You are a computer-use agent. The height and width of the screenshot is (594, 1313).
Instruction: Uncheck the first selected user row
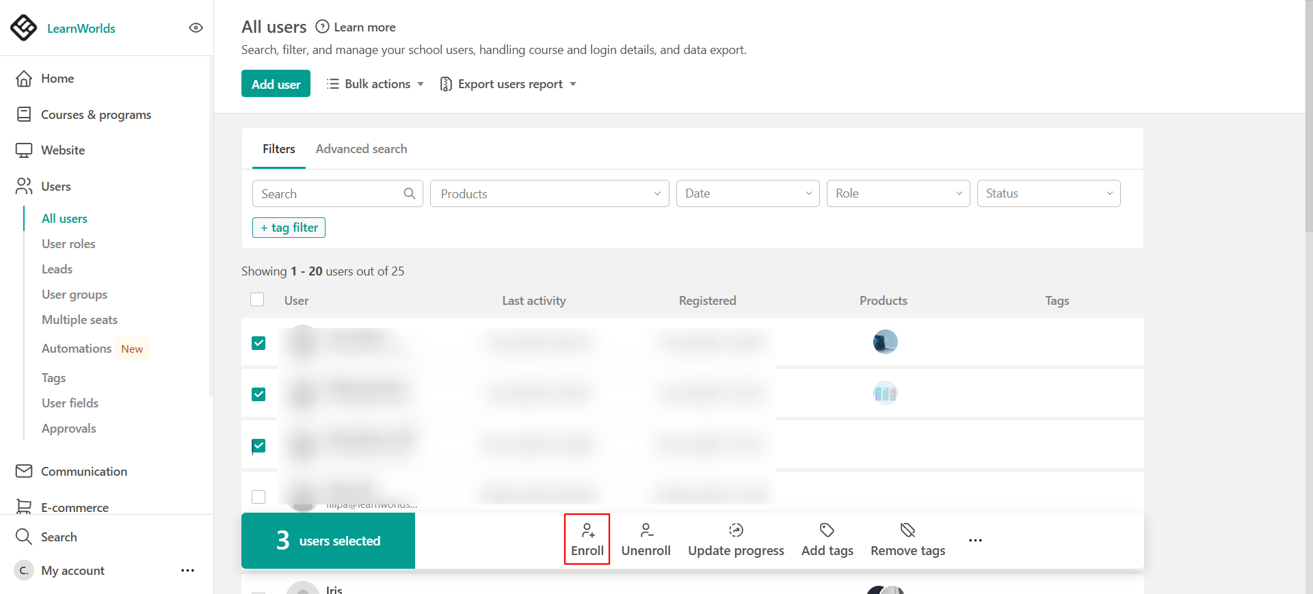258,343
